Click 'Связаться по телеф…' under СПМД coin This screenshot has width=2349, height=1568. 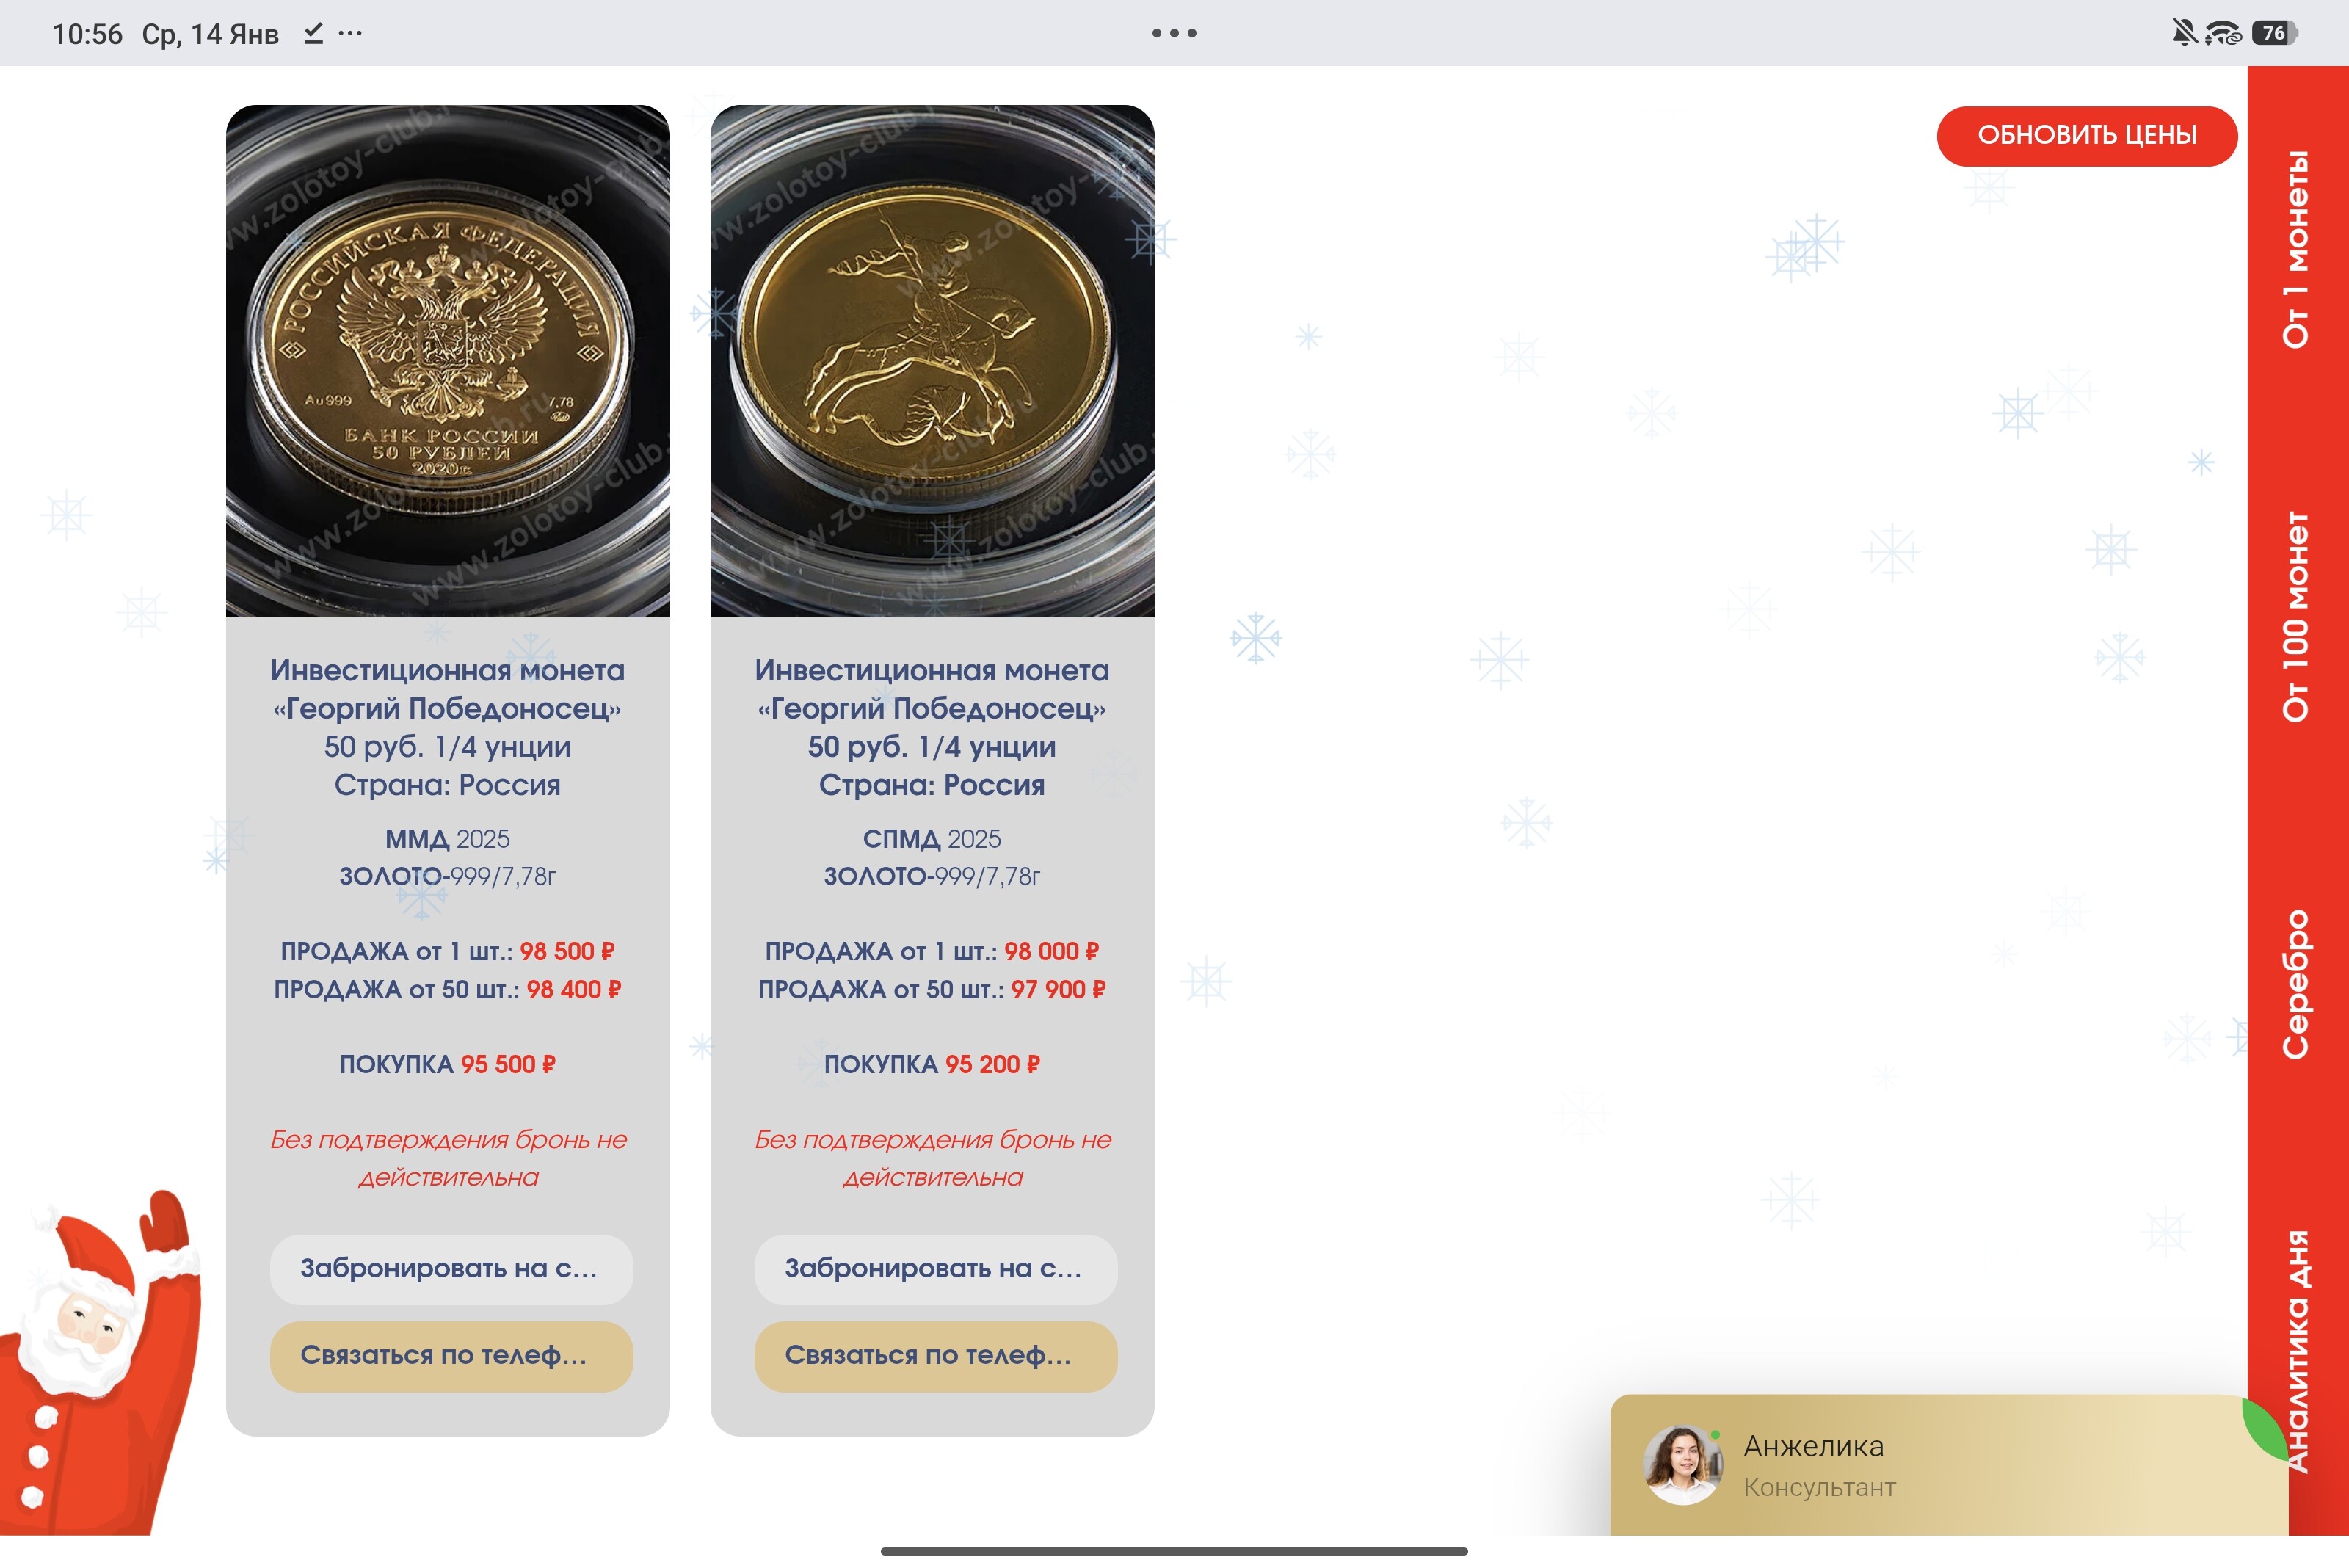point(935,1356)
